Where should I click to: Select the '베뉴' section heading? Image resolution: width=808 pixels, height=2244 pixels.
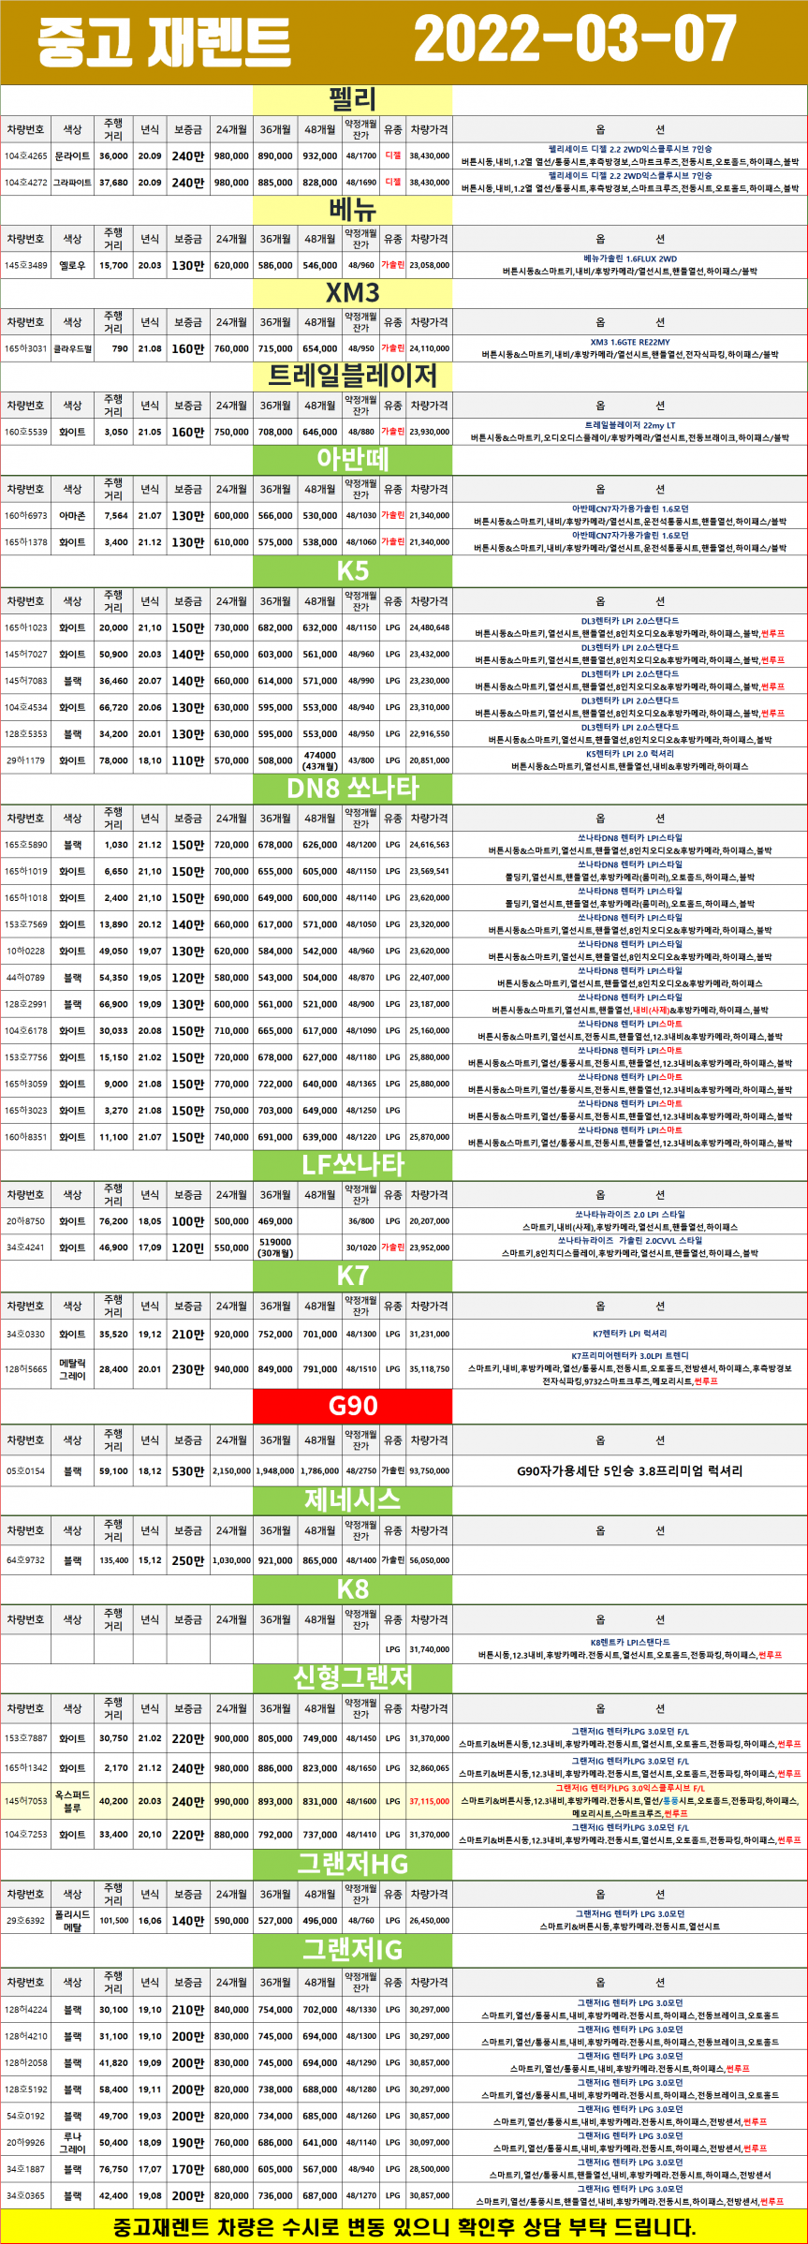coord(353,211)
